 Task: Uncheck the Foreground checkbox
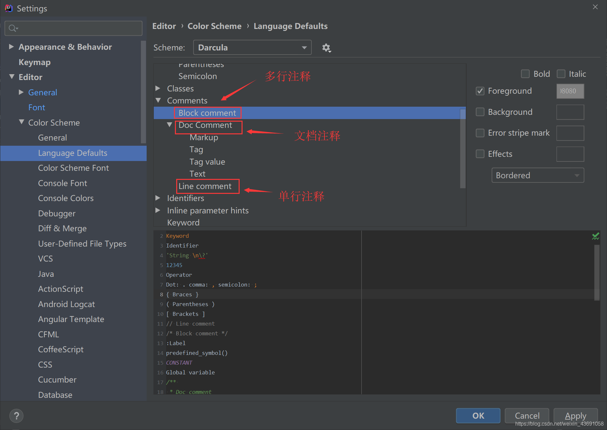click(480, 91)
